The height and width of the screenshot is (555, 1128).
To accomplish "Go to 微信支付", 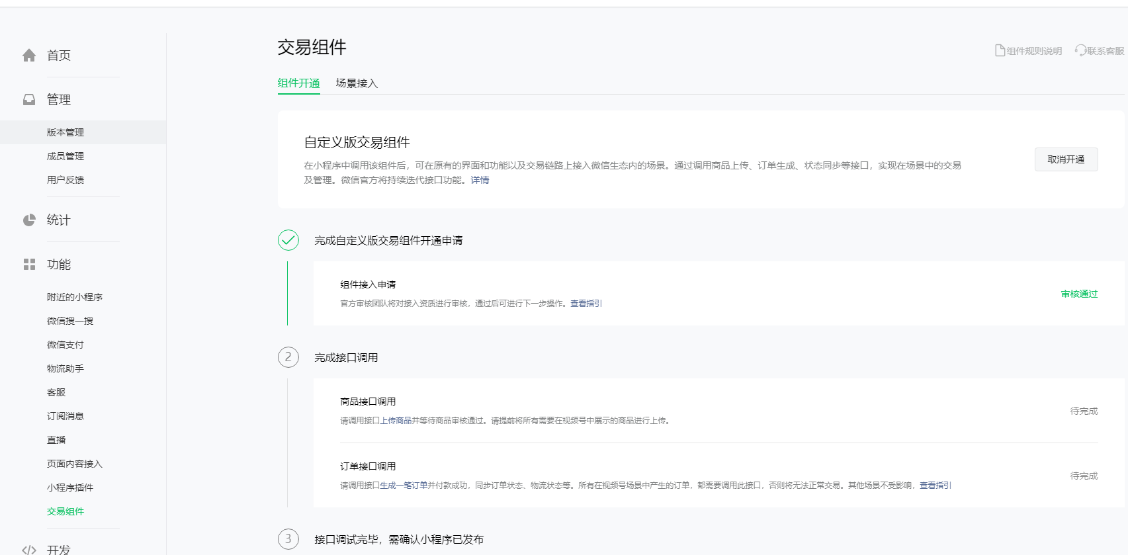I will pyautogui.click(x=65, y=345).
